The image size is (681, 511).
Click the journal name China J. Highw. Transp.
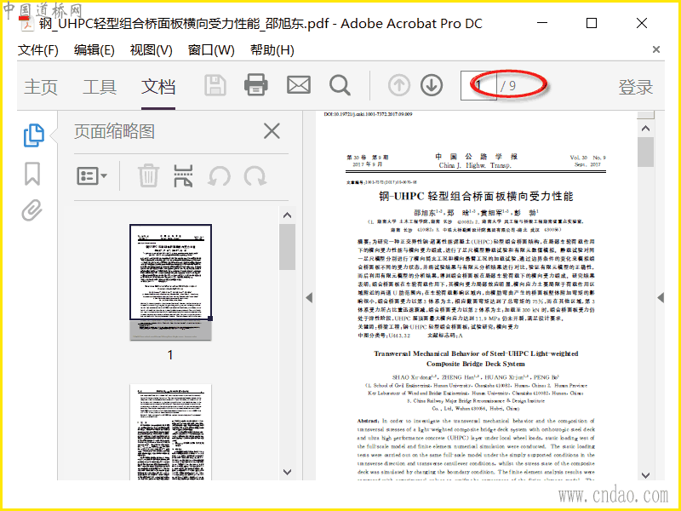pyautogui.click(x=475, y=165)
